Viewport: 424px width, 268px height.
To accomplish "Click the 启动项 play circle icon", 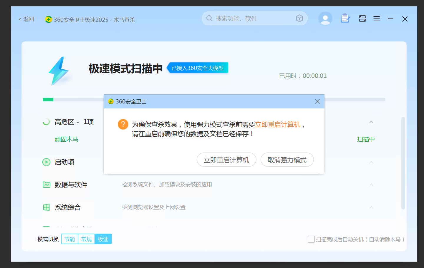I will (47, 162).
